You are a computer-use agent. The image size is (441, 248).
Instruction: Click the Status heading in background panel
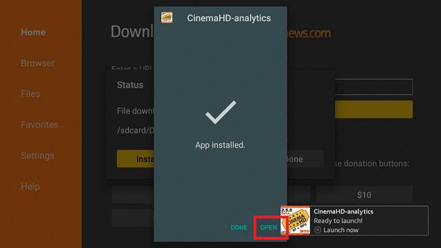coord(130,85)
